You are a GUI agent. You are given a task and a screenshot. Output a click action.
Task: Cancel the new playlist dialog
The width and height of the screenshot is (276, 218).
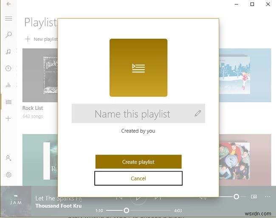tap(138, 178)
